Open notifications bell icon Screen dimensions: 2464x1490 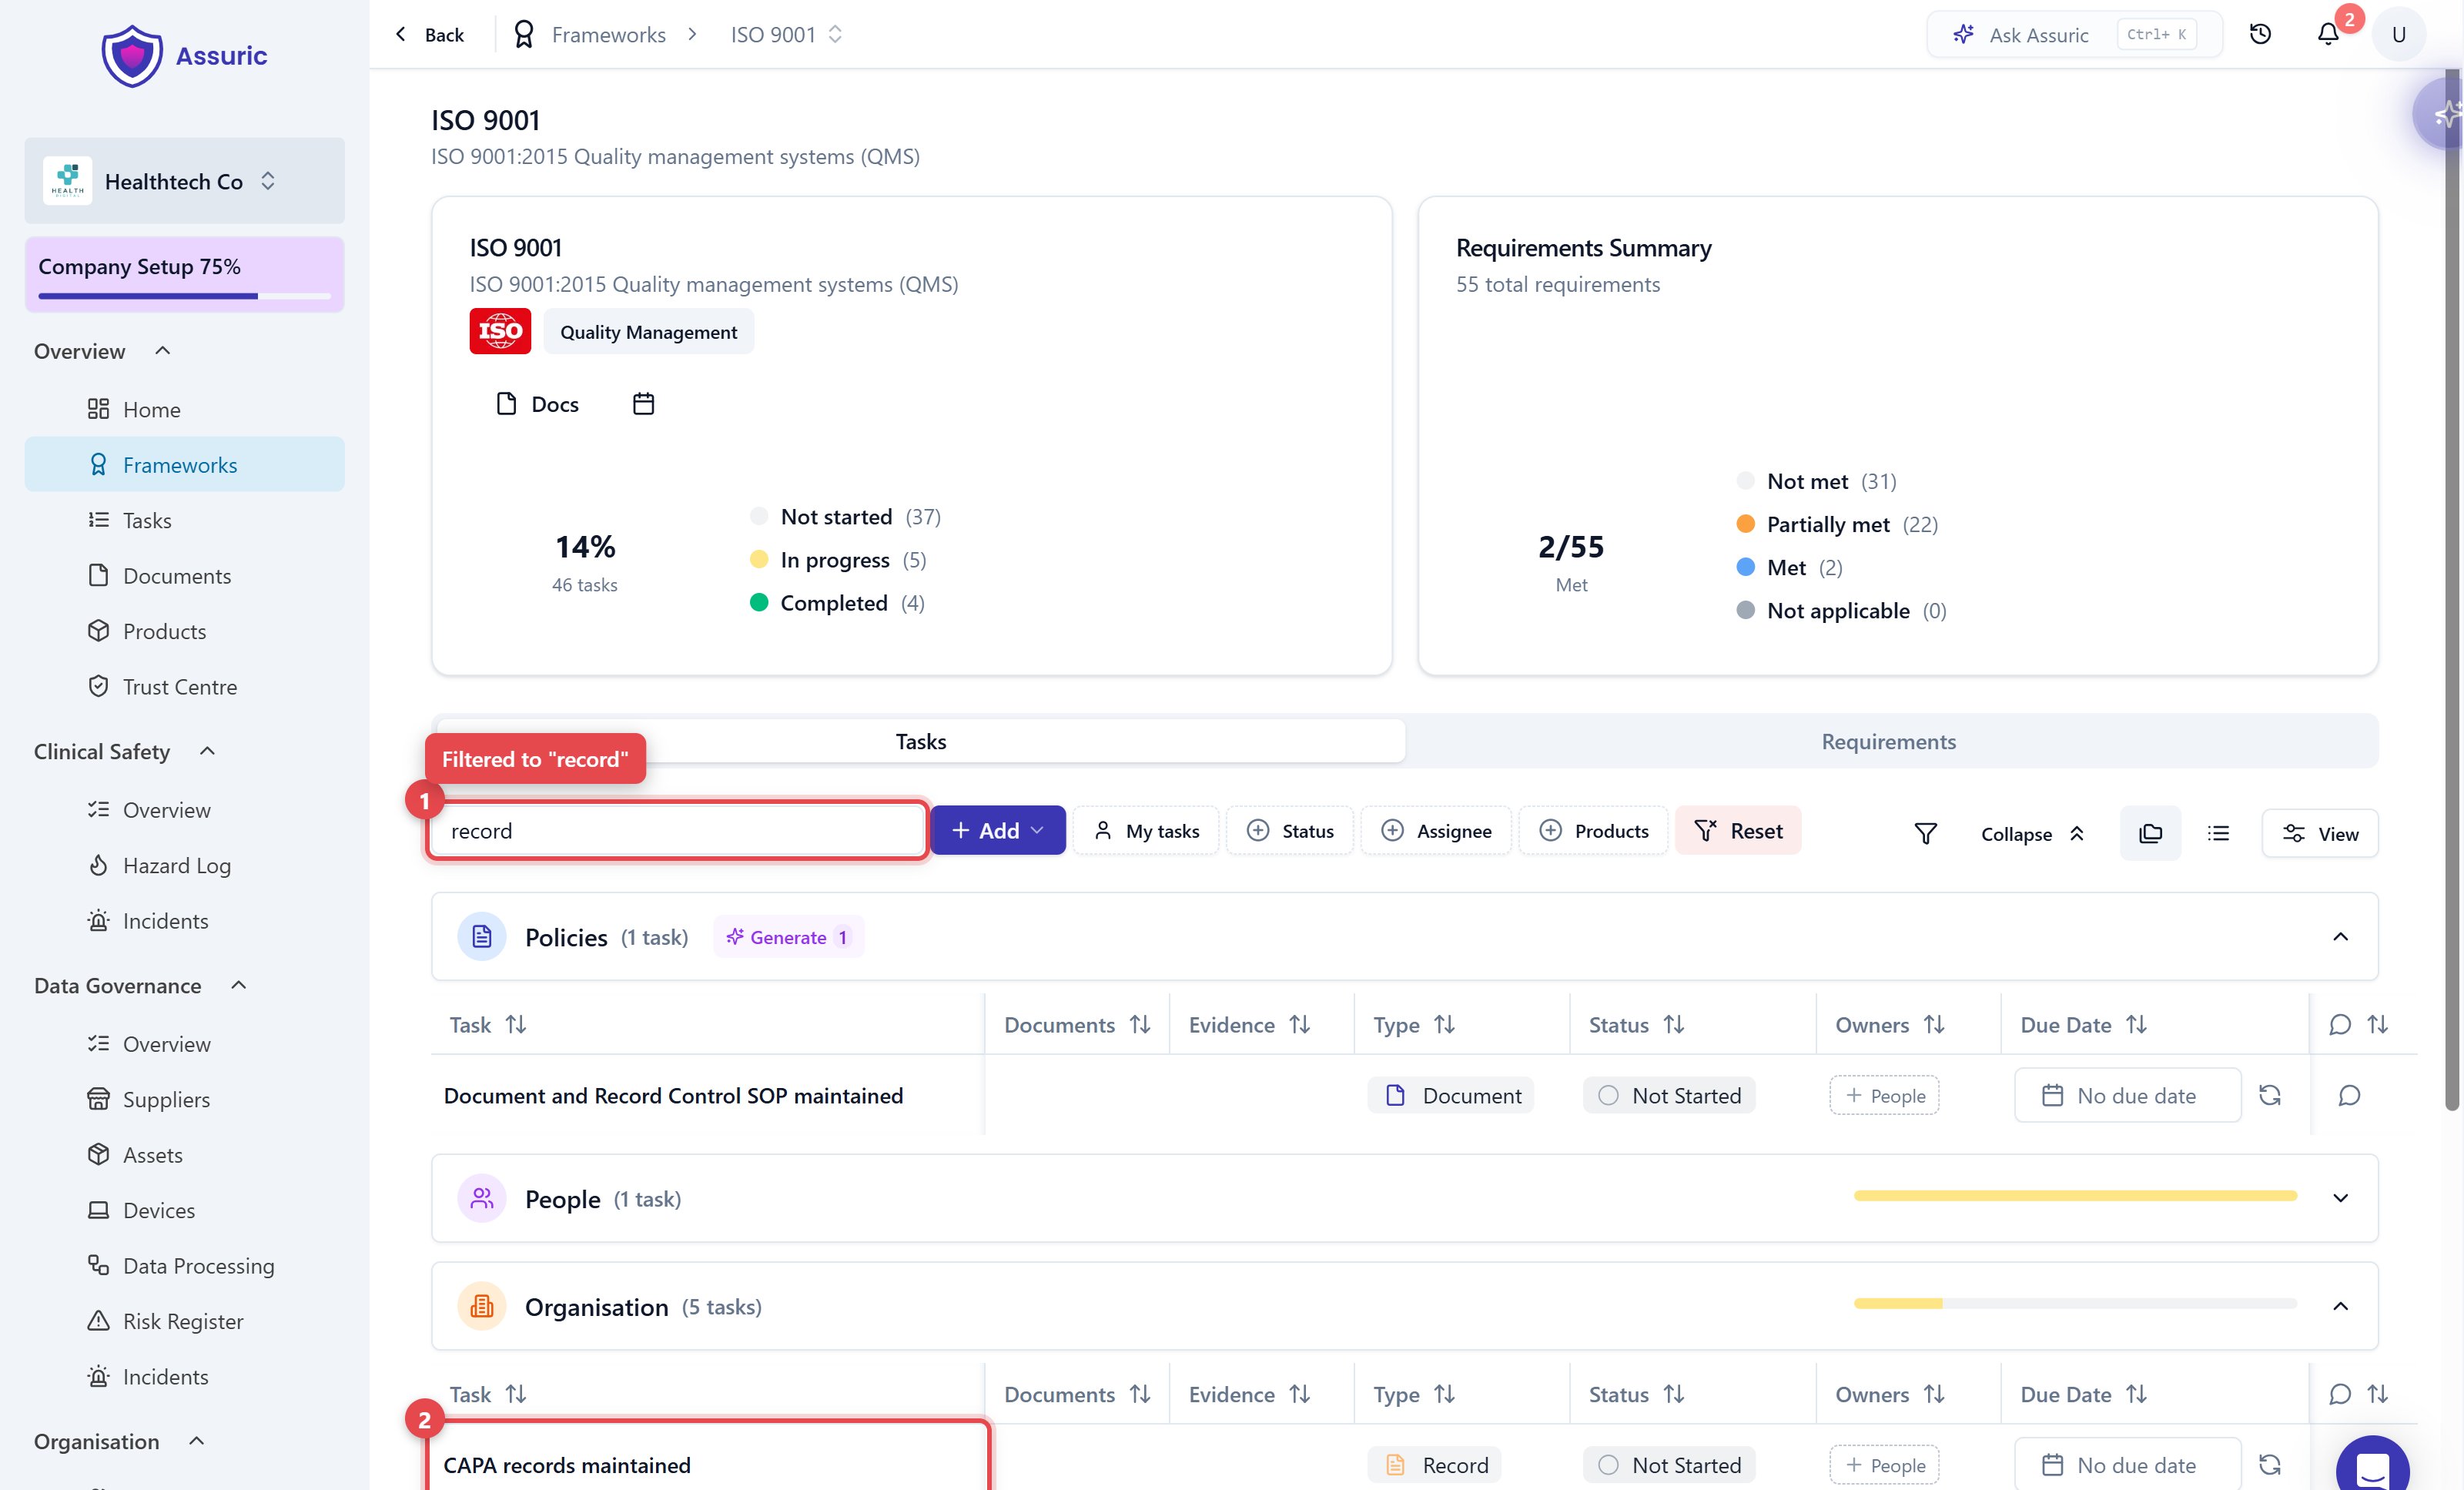2328,34
